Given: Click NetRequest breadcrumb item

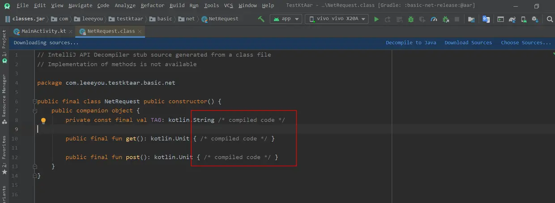Looking at the screenshot, I should [220, 19].
